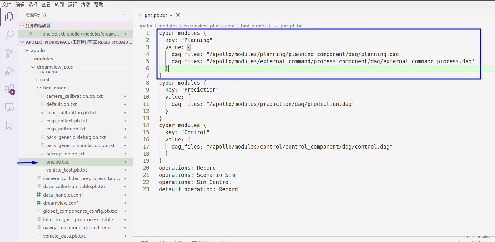Open the 查看 menu
The width and height of the screenshot is (495, 242).
click(x=46, y=5)
